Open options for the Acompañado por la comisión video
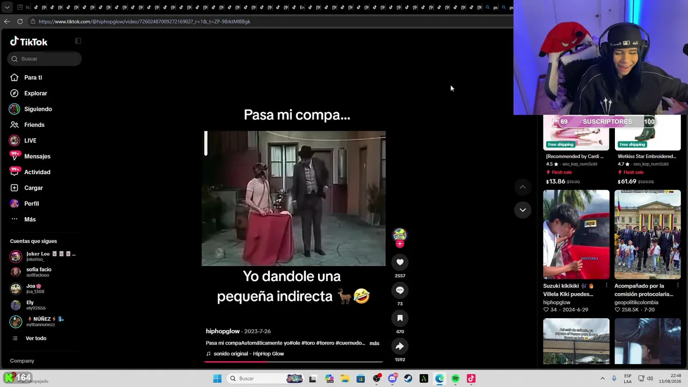Screen dimensions: 688x387 pyautogui.click(x=678, y=285)
